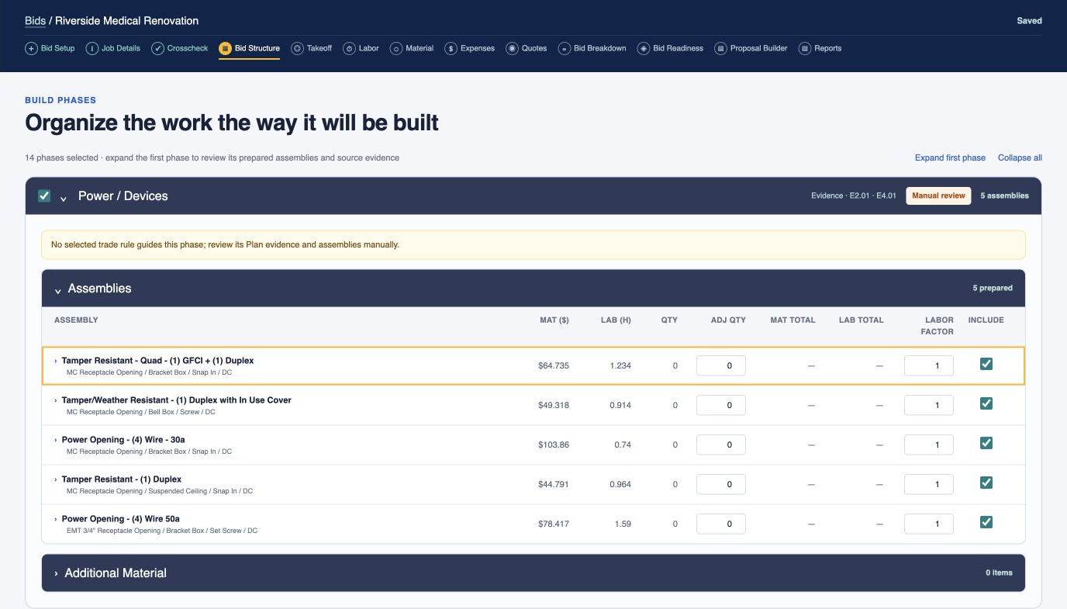This screenshot has height=609, width=1067.
Task: Select the Bid Breakdown icon
Action: (x=564, y=48)
